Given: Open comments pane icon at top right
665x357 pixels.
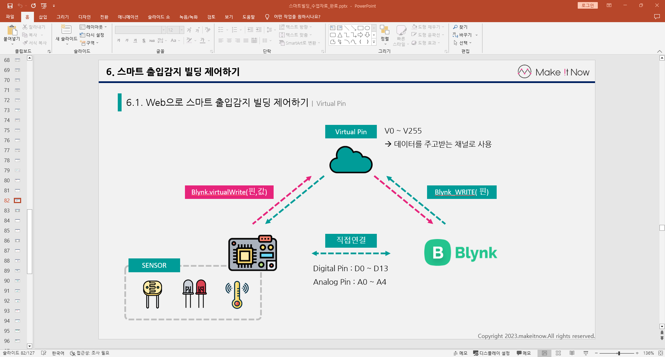Looking at the screenshot, I should 657,17.
